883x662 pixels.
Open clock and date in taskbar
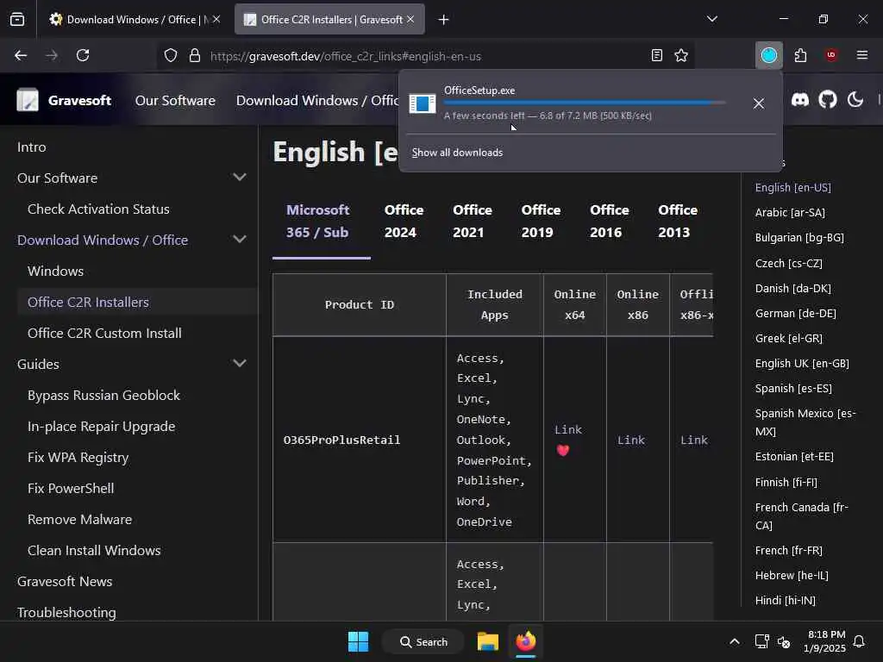[825, 641]
